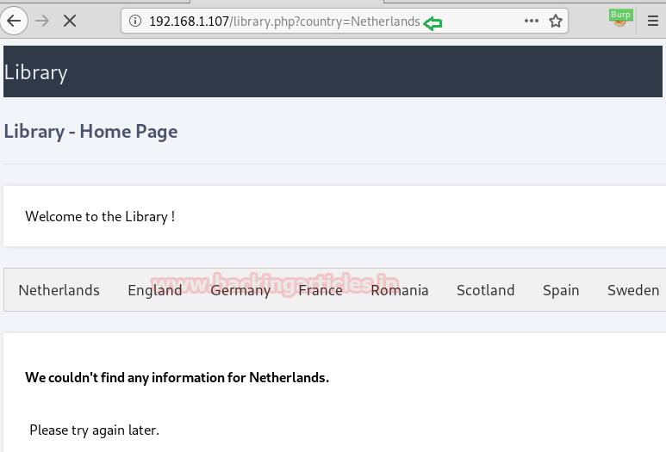
Task: Open the browser hamburger menu
Action: pos(653,21)
